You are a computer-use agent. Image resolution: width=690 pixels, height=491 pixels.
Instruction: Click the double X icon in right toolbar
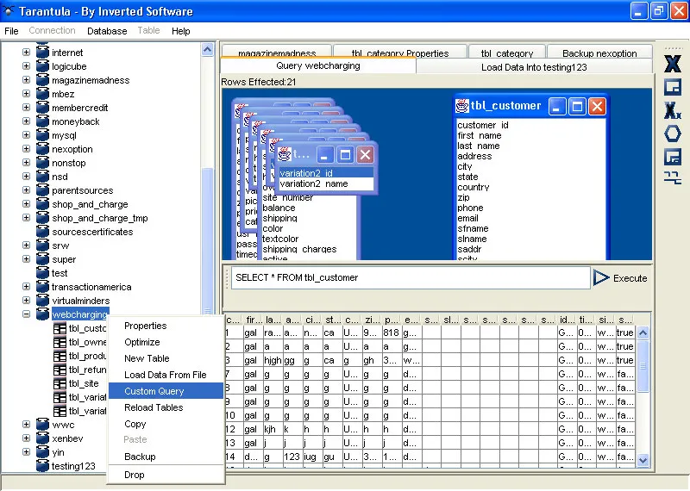673,110
